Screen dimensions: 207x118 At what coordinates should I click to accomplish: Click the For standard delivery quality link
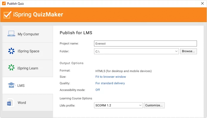click(x=110, y=83)
